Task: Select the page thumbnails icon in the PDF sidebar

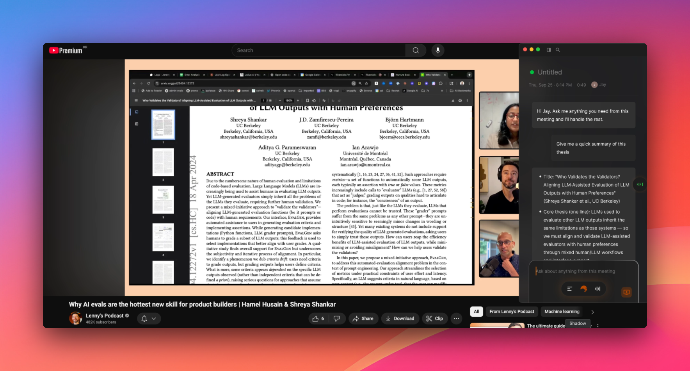Action: 137,112
